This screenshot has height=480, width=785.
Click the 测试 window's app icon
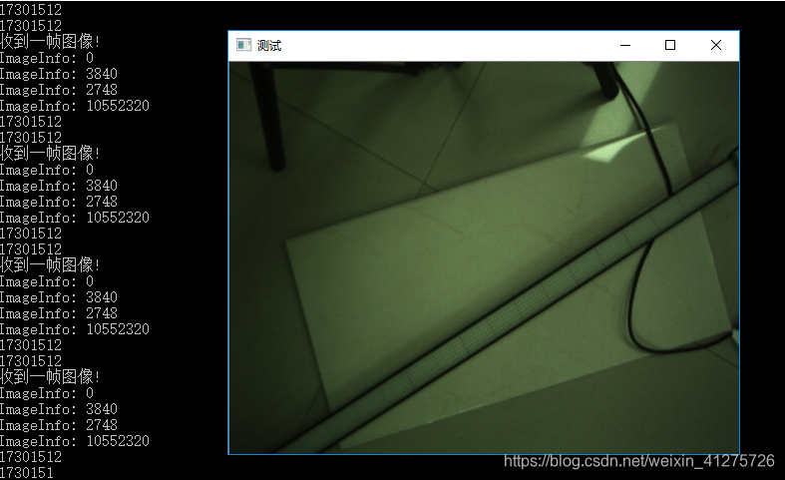coord(243,45)
